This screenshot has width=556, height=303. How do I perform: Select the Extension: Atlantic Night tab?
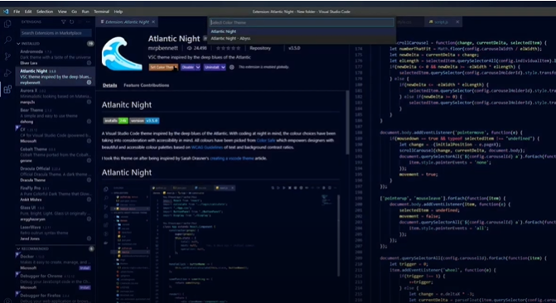click(x=127, y=22)
